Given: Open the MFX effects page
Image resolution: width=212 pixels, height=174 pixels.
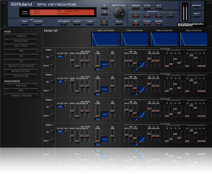Looking at the screenshot, I should (21, 91).
